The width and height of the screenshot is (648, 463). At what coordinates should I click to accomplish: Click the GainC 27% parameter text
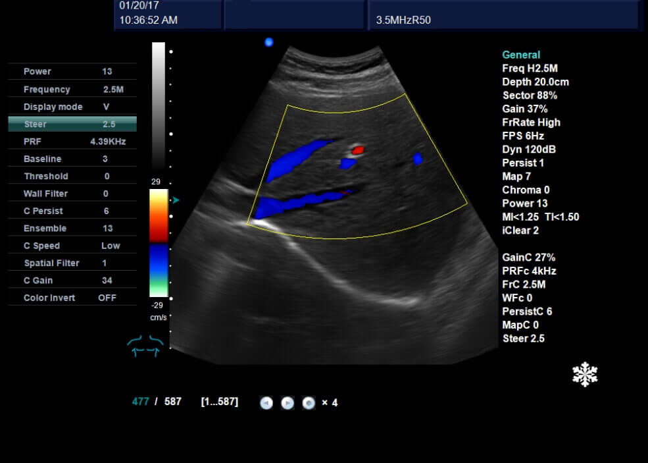pos(528,258)
